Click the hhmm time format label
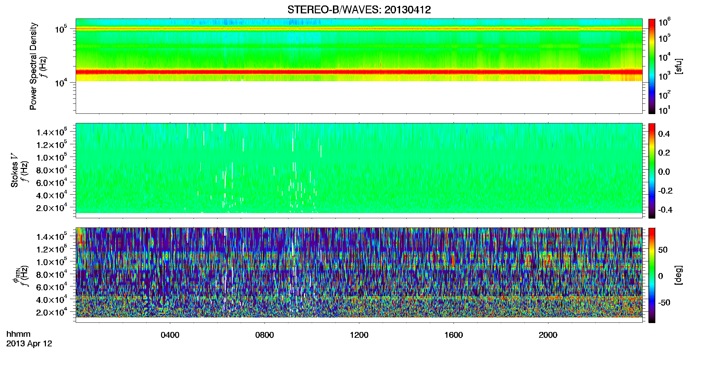This screenshot has width=718, height=370. [x=18, y=334]
